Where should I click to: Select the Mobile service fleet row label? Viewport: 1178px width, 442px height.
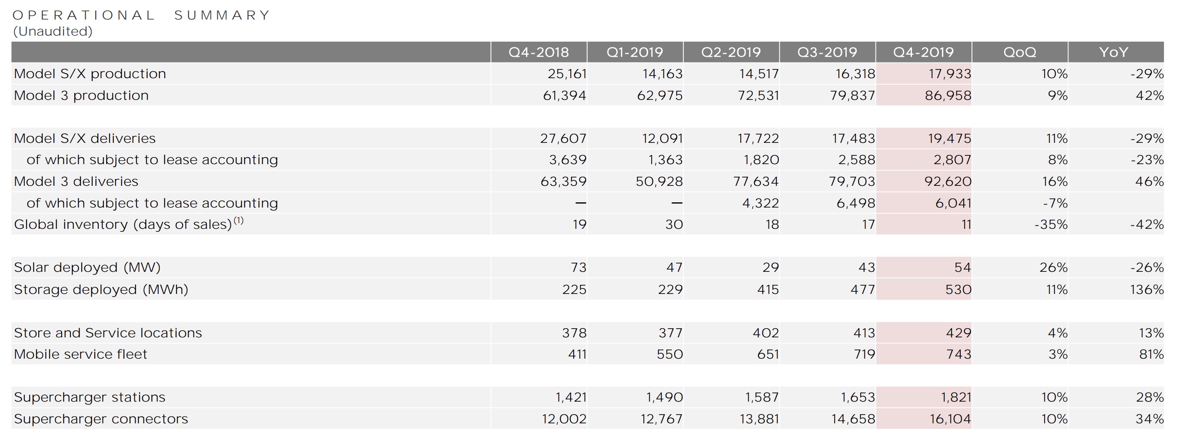(x=80, y=354)
